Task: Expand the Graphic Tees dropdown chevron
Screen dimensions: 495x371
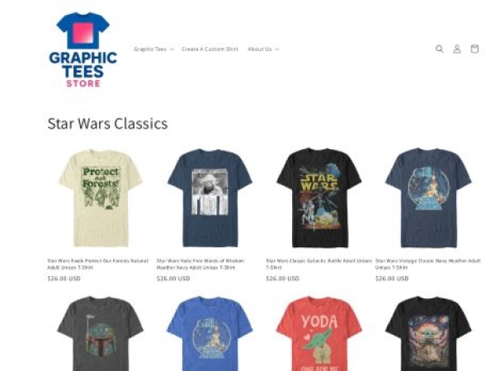Action: 172,49
